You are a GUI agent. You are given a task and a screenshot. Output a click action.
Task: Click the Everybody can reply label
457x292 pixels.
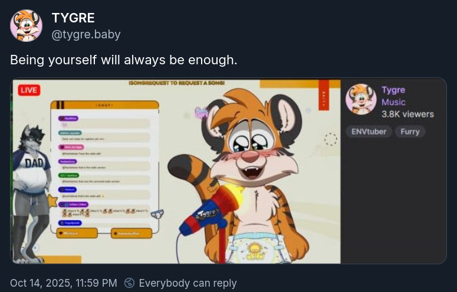pos(188,283)
